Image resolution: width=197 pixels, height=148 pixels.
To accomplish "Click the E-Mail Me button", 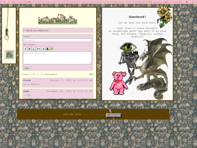I will pos(113,115).
